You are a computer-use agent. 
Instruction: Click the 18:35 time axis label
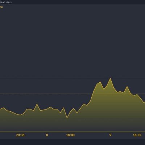[x=137, y=135]
